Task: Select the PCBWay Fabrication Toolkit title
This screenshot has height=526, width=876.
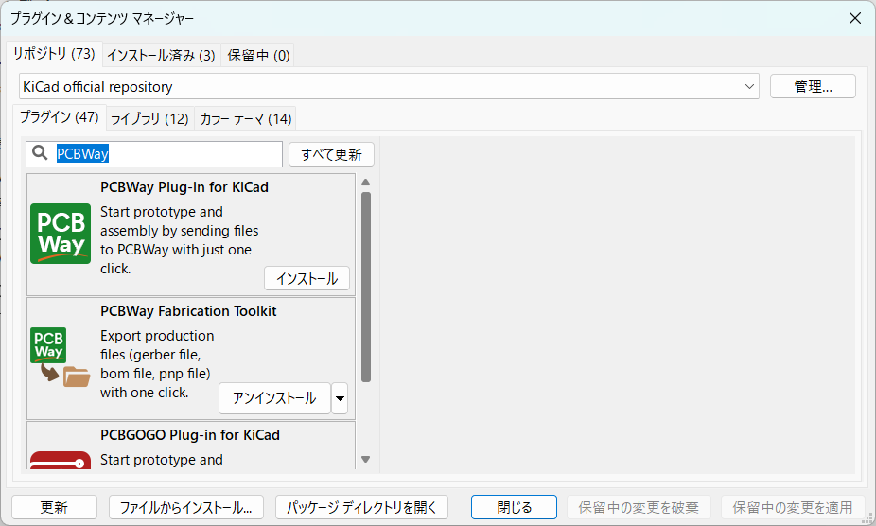Action: coord(188,311)
